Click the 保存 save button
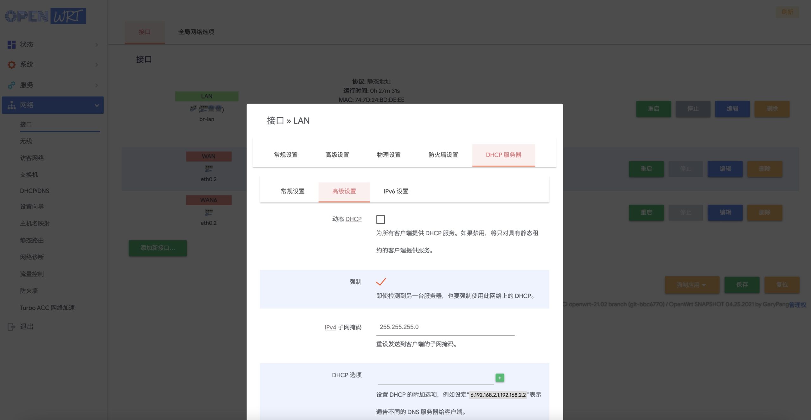 click(742, 284)
